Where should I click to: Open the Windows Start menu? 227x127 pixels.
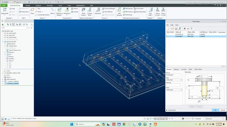[x=72, y=124]
